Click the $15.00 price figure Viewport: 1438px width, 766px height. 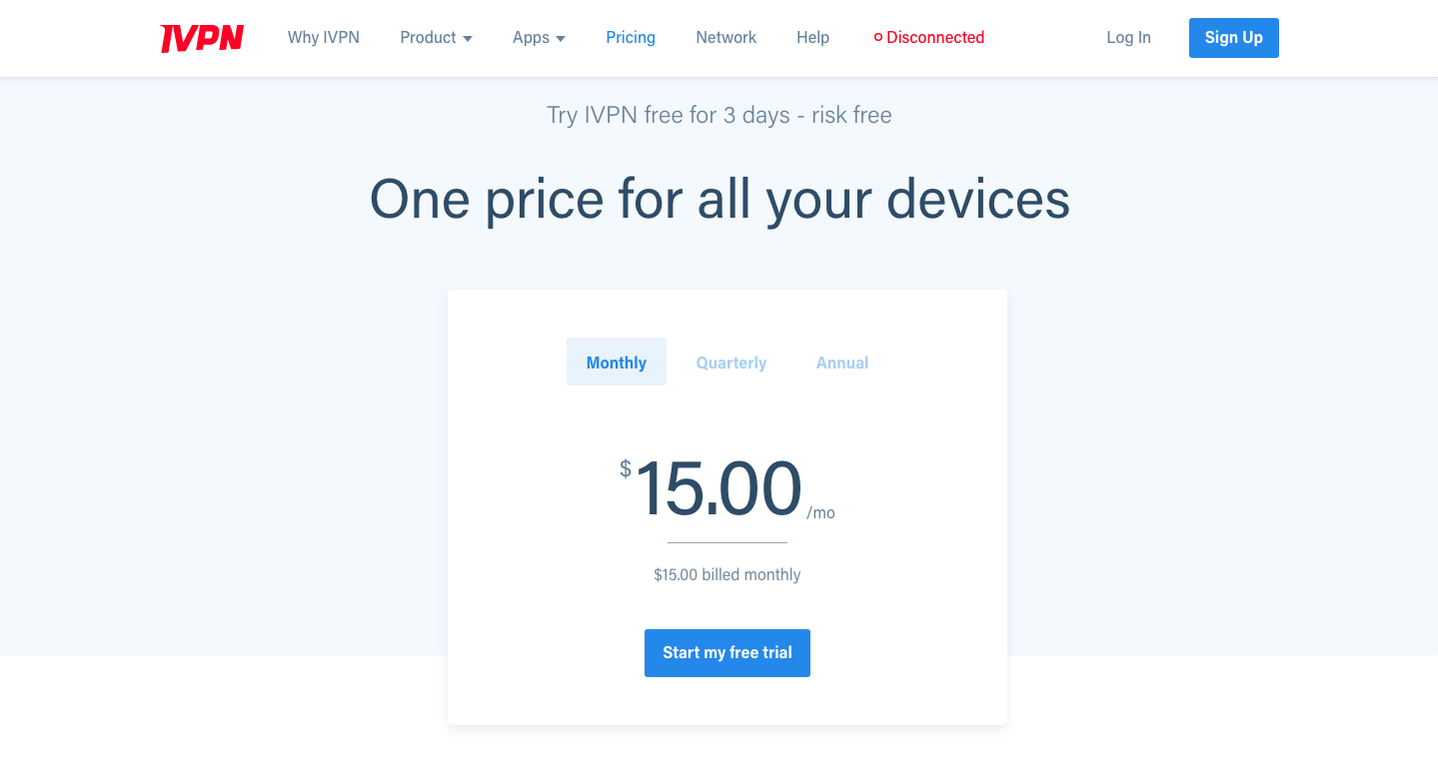(718, 488)
